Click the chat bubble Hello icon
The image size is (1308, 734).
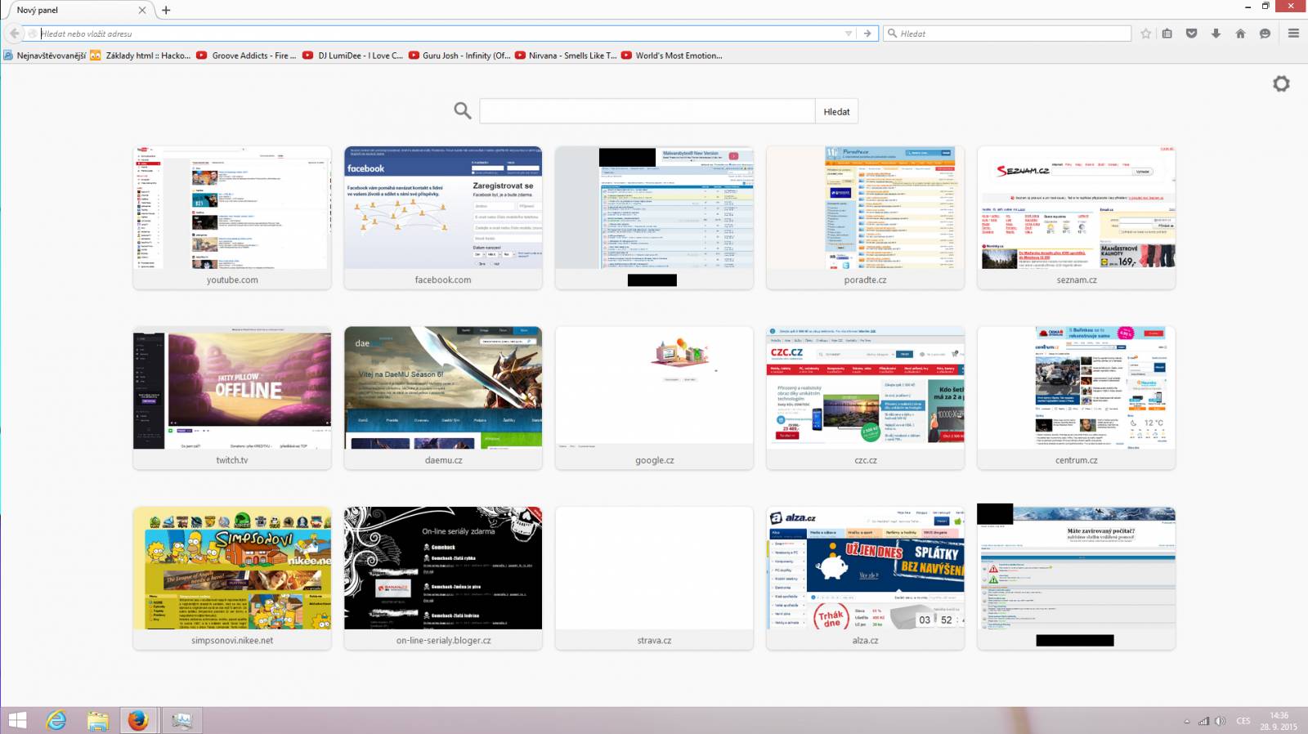coord(1265,34)
